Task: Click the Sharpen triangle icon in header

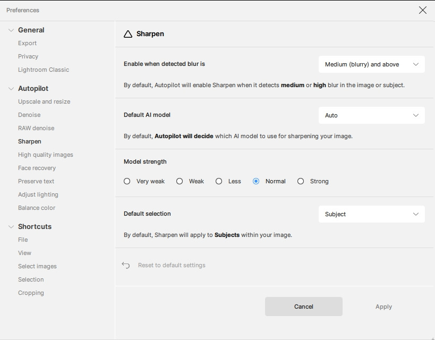Action: (127, 34)
